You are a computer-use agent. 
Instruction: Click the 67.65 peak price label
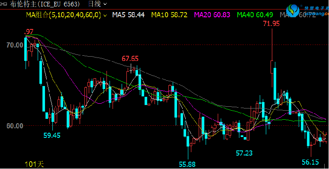(x=130, y=59)
